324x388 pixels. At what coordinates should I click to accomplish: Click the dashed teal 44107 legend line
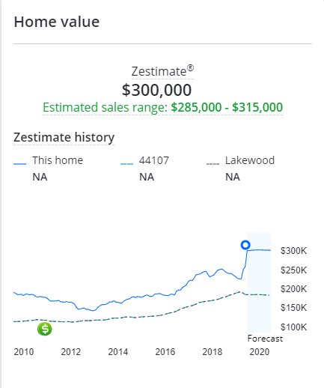[x=126, y=164]
